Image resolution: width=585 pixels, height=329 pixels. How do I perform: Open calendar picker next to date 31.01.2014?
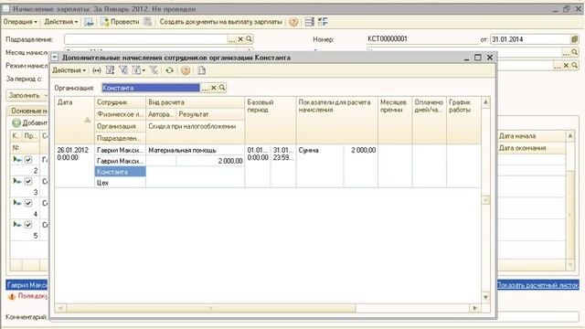575,39
